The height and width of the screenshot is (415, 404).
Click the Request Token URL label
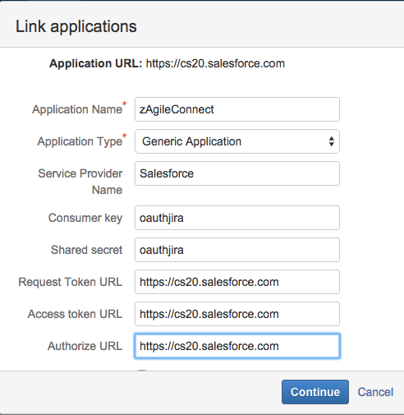click(71, 282)
